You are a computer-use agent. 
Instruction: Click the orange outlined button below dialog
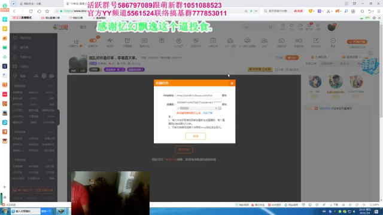184,149
